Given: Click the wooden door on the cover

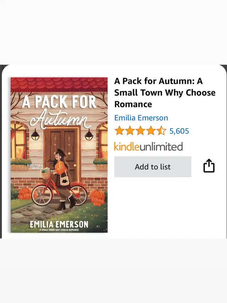Looking at the screenshot, I should pyautogui.click(x=63, y=146).
